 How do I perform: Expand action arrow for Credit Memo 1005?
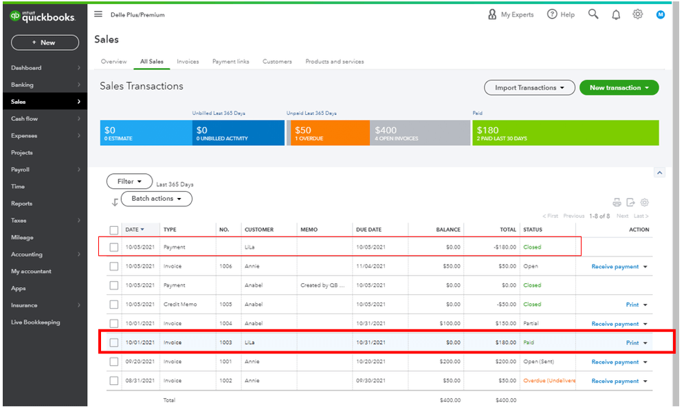click(x=645, y=305)
